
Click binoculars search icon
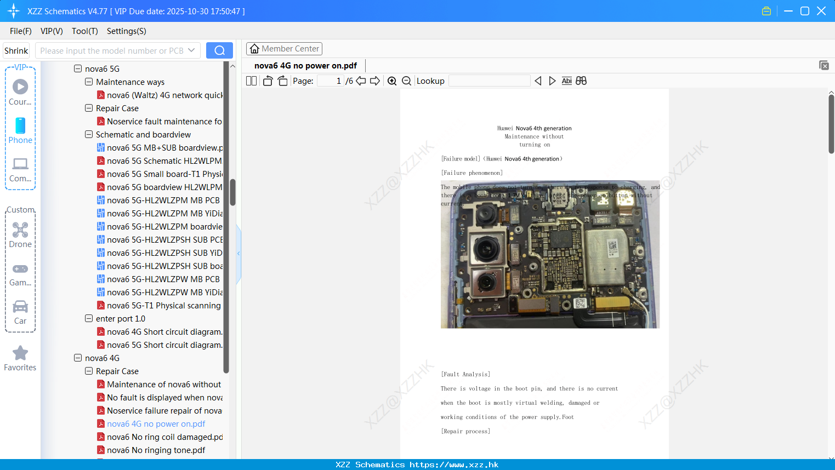581,81
